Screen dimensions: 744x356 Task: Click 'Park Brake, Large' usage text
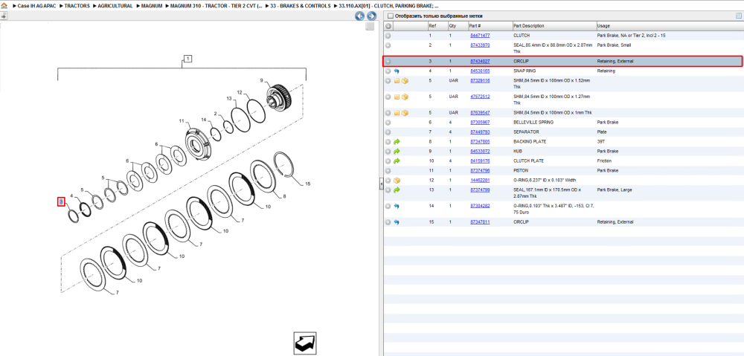tap(613, 190)
